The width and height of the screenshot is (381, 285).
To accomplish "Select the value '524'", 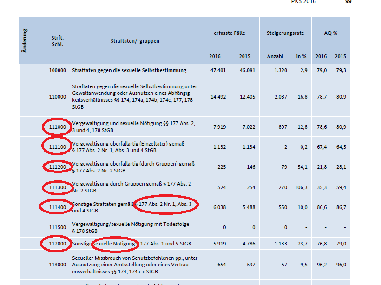I will 222,187.
